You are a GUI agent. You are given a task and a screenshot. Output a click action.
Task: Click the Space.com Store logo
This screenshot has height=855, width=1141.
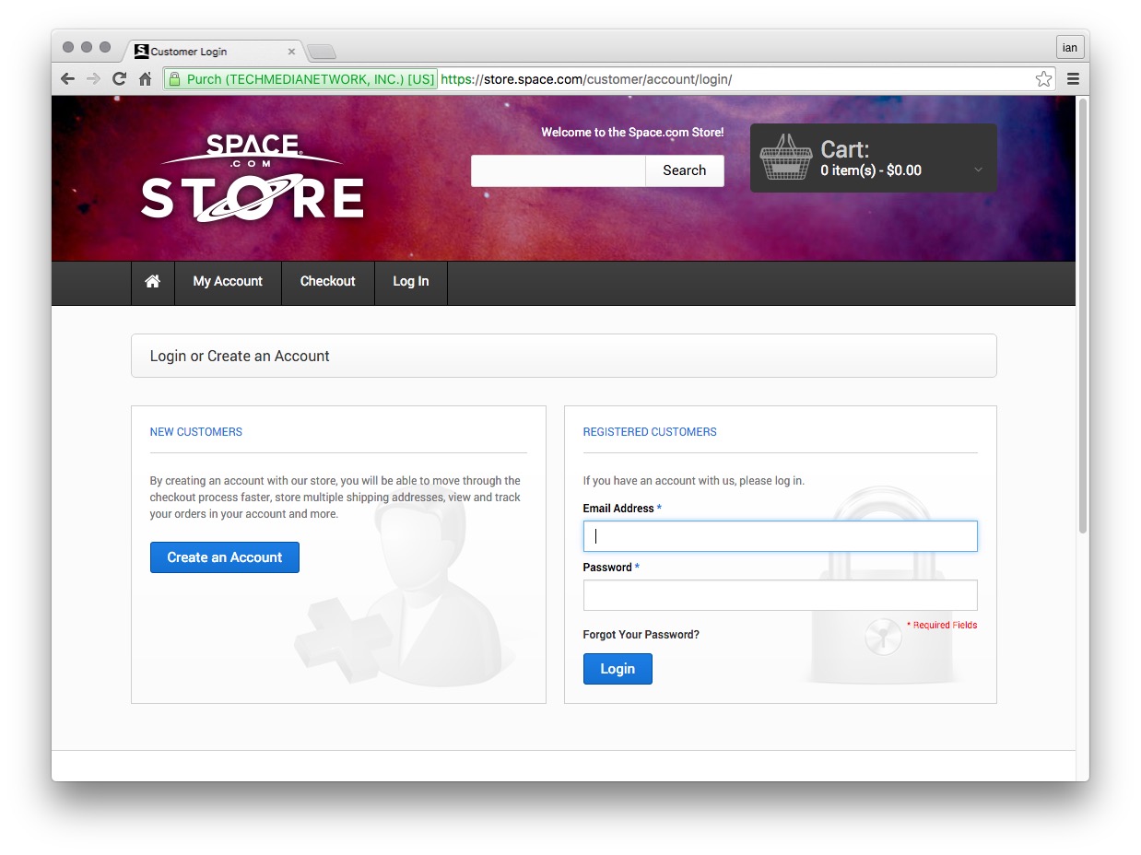(252, 178)
